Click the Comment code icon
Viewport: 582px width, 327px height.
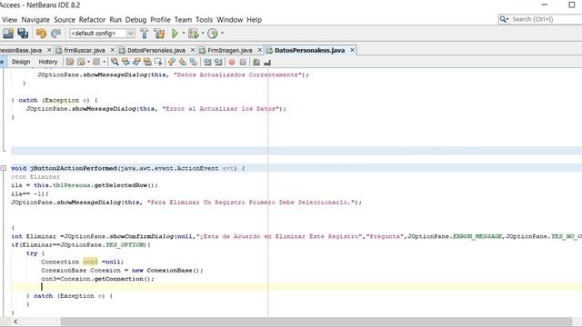[x=256, y=62]
